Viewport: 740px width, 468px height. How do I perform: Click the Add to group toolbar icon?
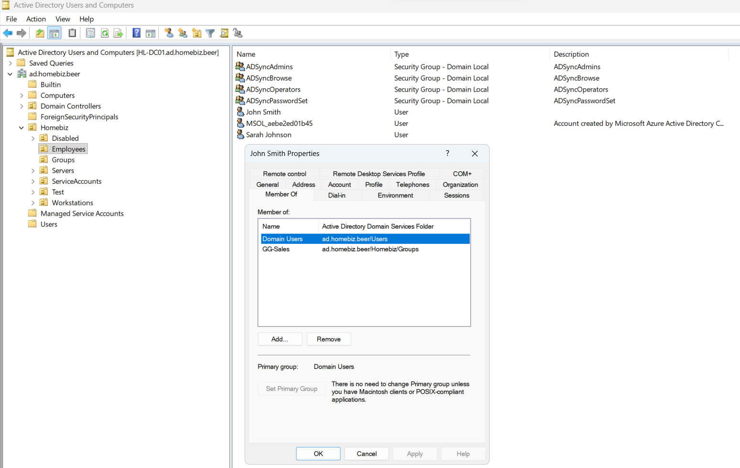[x=238, y=33]
